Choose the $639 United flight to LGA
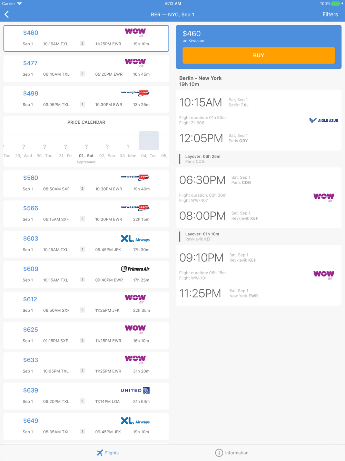Image resolution: width=345 pixels, height=461 pixels. click(86, 396)
